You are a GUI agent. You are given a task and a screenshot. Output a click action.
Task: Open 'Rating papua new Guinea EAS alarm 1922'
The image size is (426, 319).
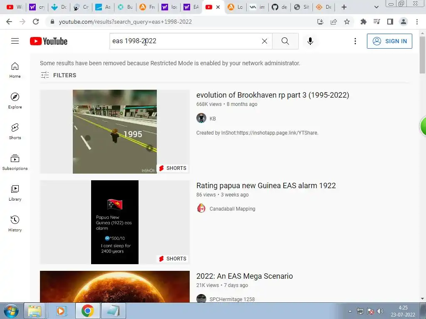pos(266,186)
